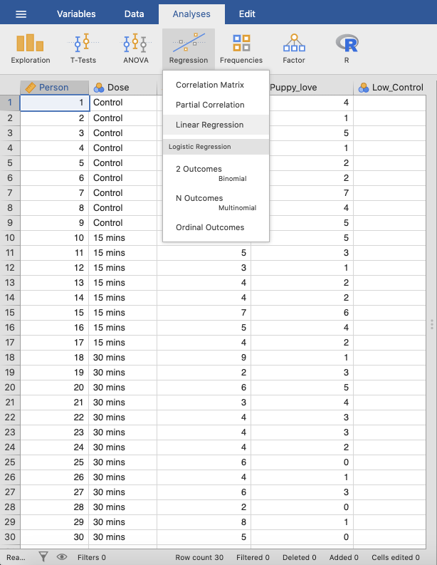Collapse the Regression dropdown menu
Image resolution: width=437 pixels, height=565 pixels.
click(x=189, y=48)
